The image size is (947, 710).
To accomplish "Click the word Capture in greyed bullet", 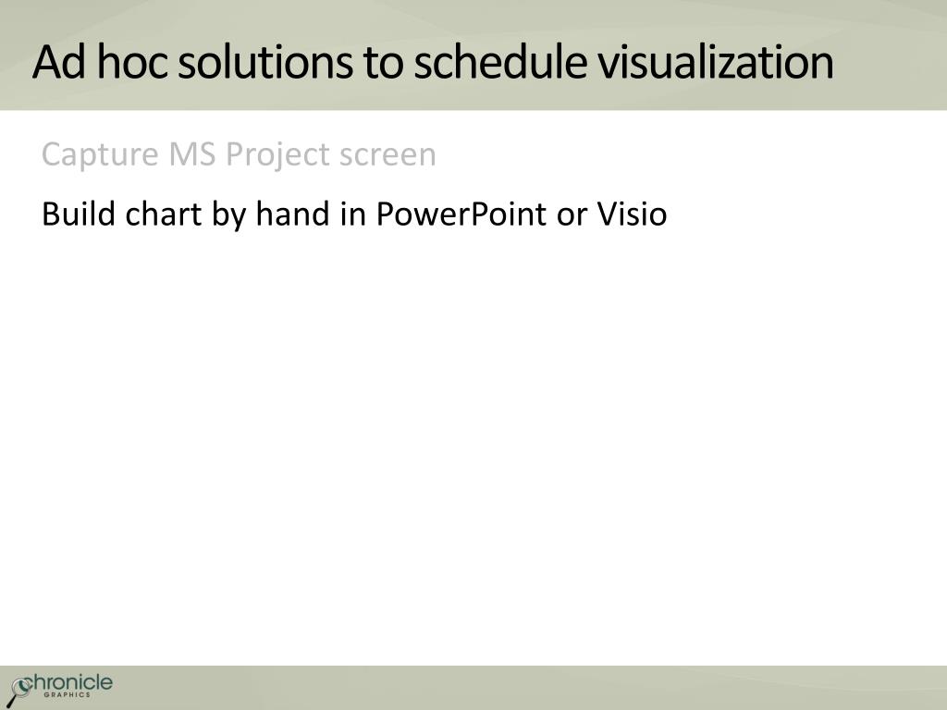I will click(100, 154).
